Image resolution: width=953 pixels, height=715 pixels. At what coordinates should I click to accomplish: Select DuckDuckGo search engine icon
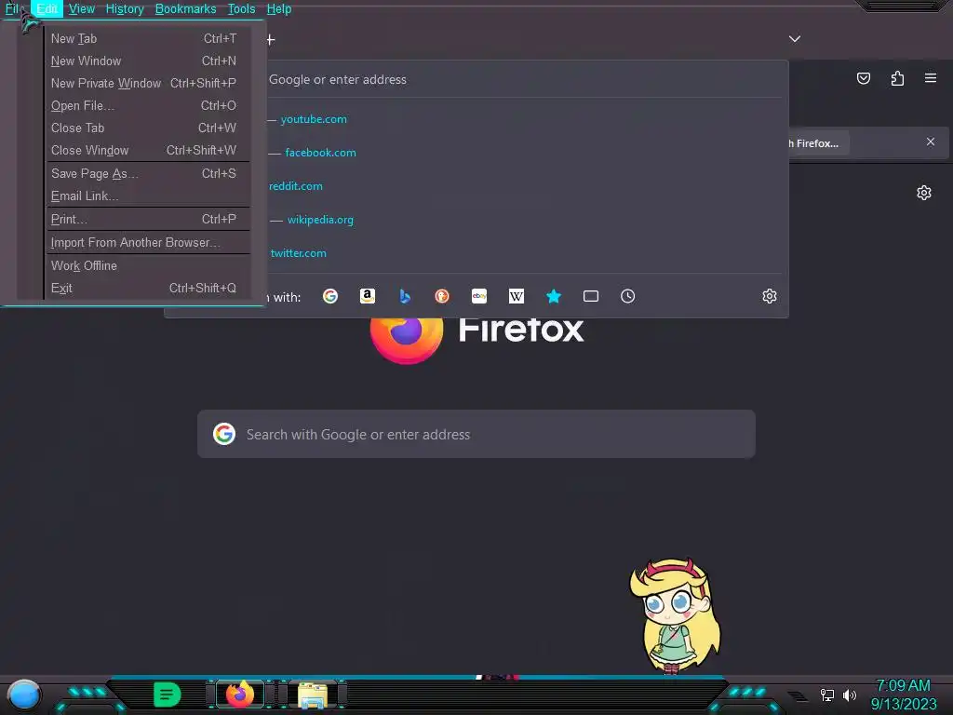pos(442,296)
